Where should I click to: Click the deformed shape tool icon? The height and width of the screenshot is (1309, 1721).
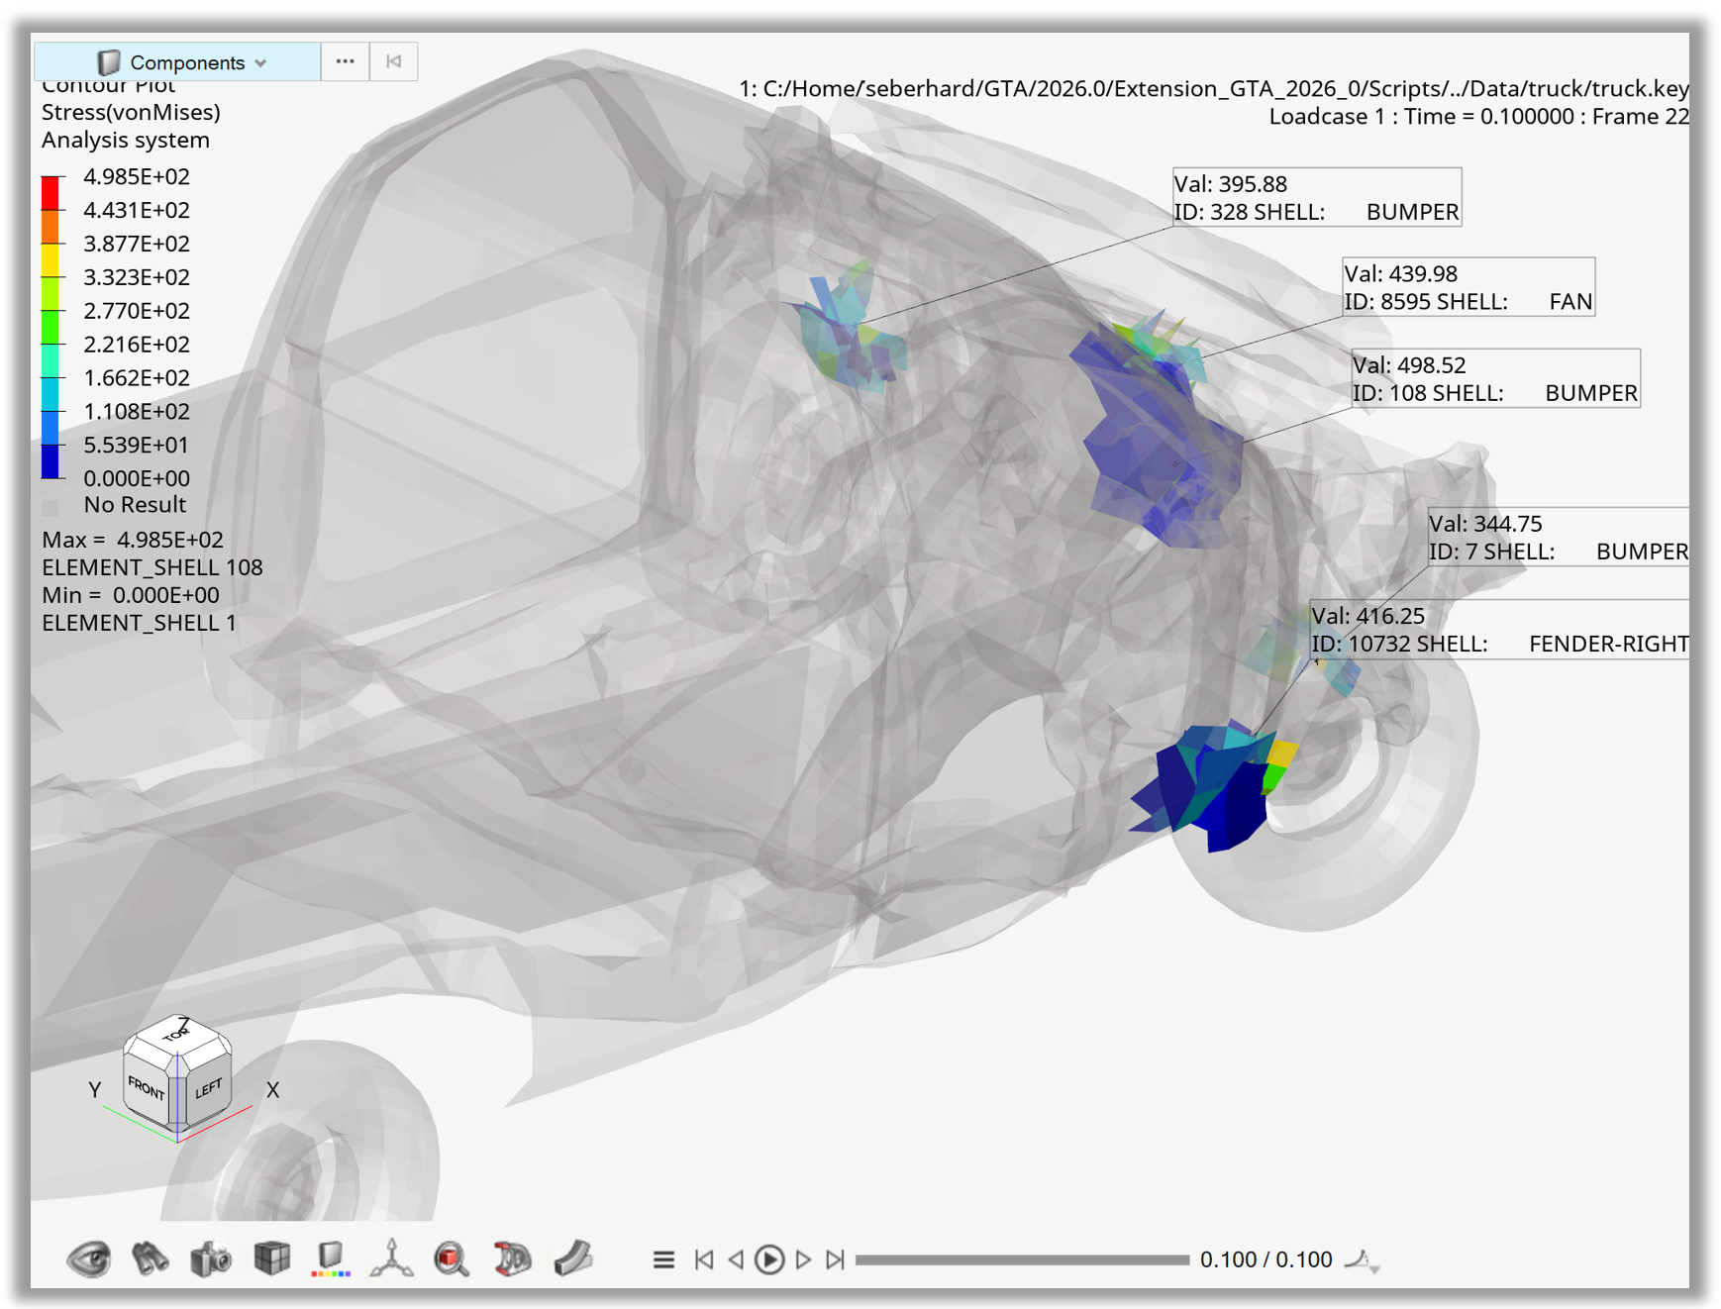point(512,1259)
